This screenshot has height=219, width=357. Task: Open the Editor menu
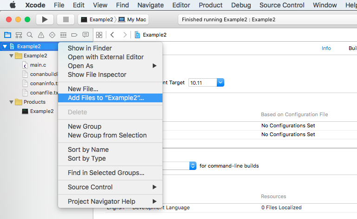point(181,5)
